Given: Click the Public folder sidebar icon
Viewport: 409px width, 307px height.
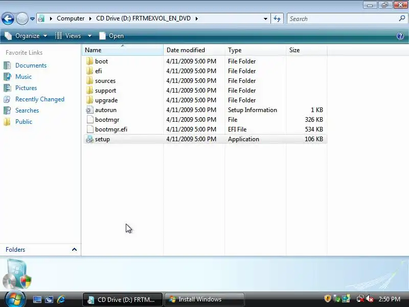Looking at the screenshot, I should tap(7, 122).
